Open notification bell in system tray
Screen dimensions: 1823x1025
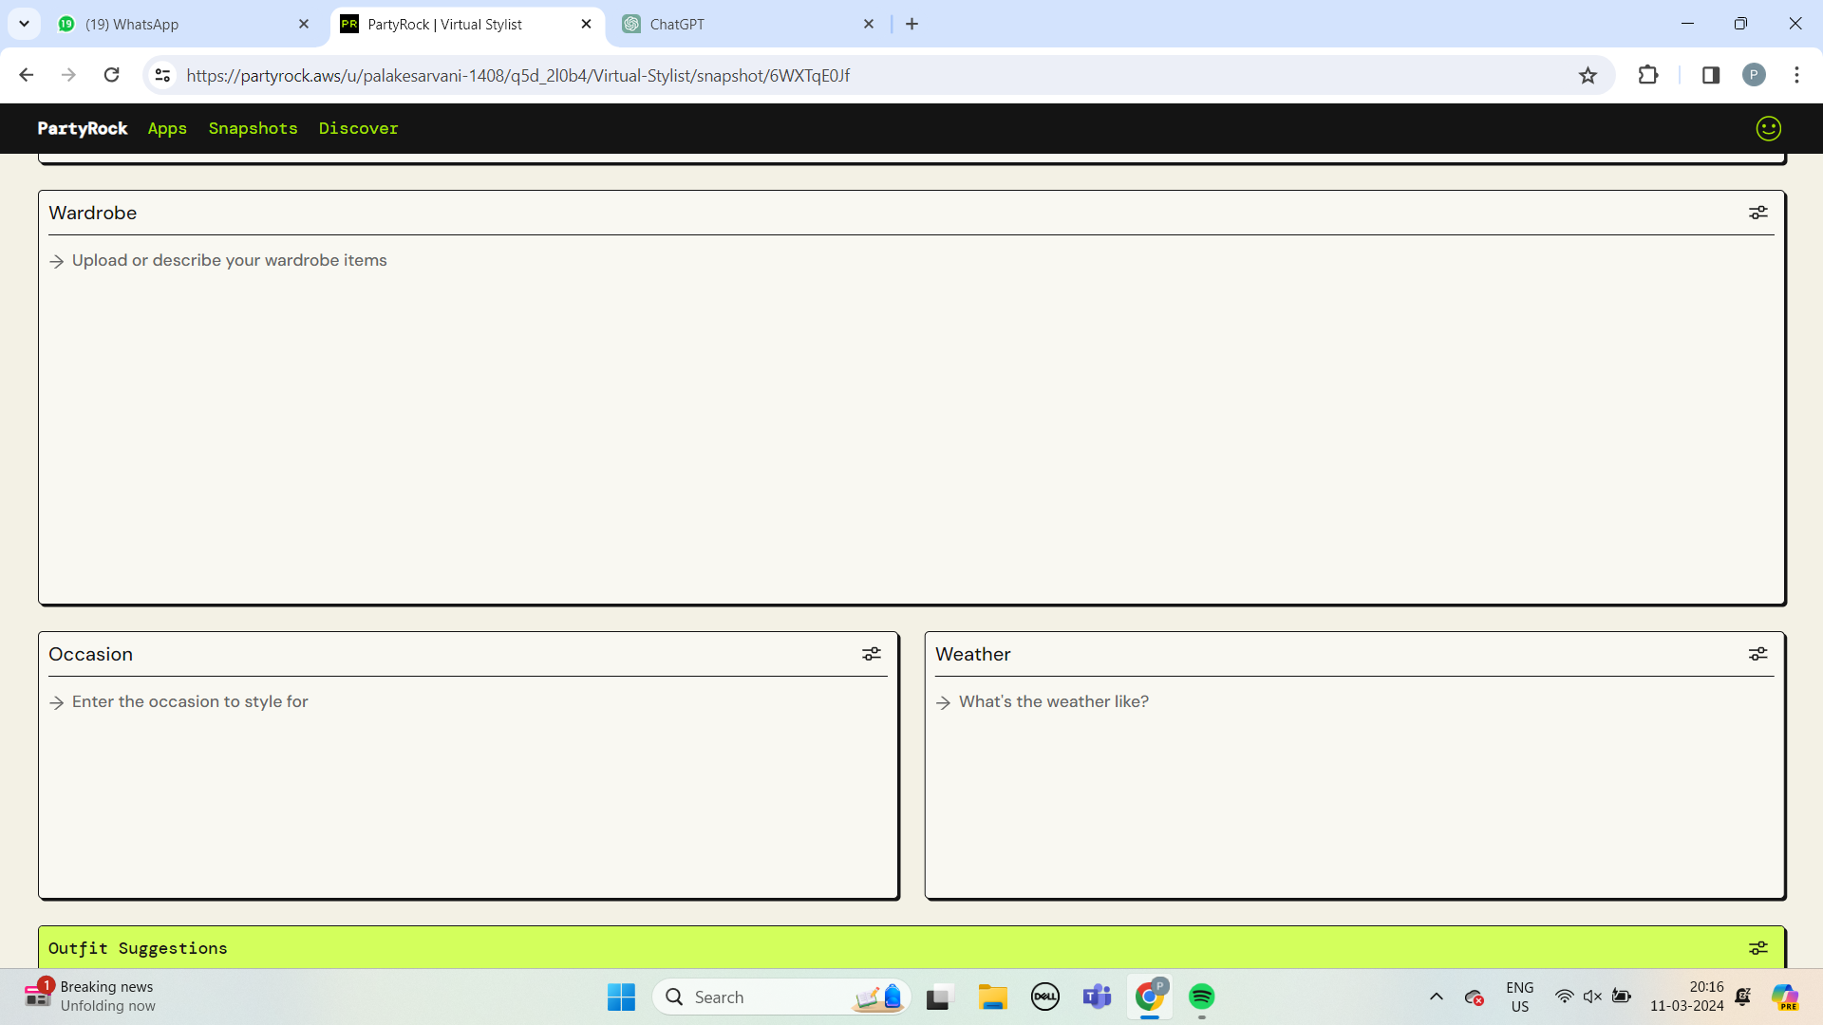click(x=1743, y=997)
